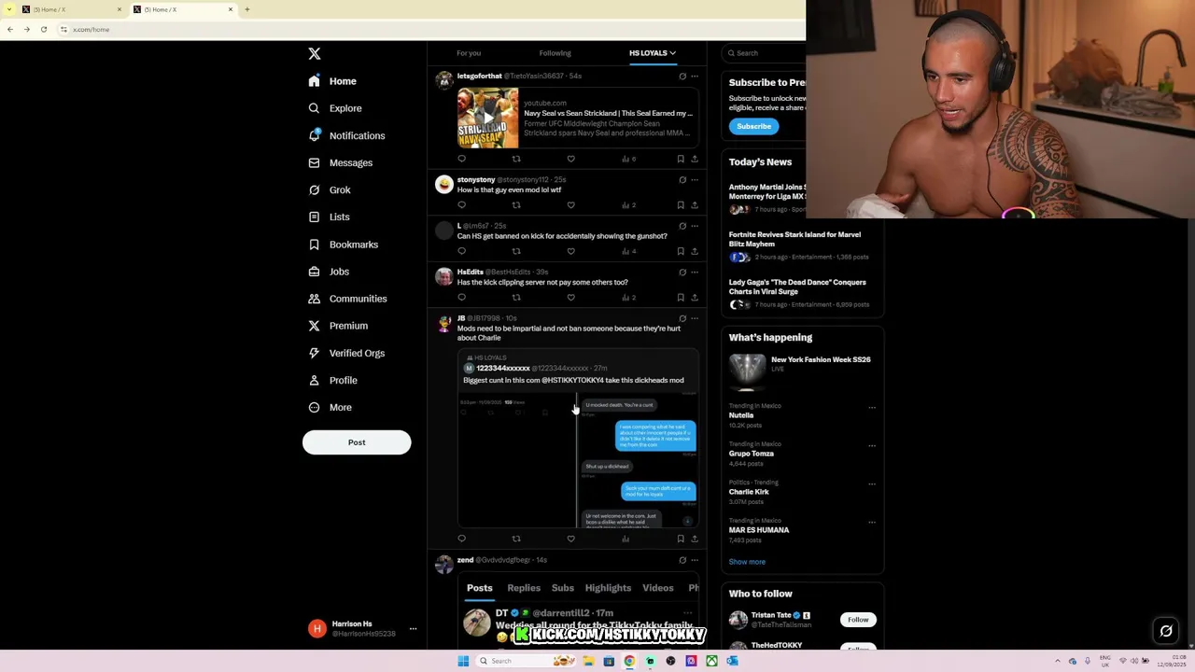Go back in the browser
This screenshot has width=1195, height=672.
pyautogui.click(x=9, y=30)
